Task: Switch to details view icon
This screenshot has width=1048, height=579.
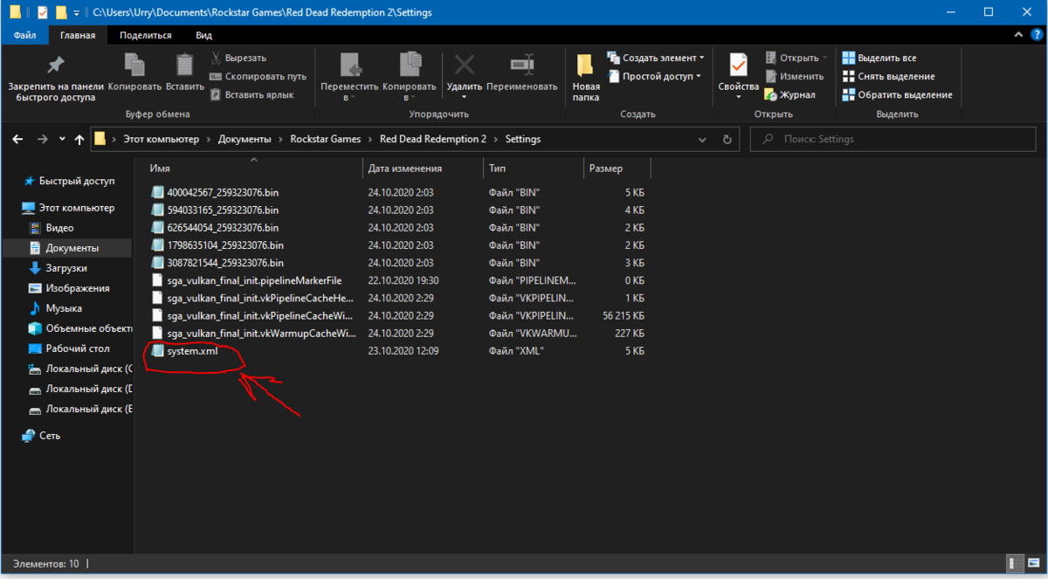Action: tap(1014, 563)
